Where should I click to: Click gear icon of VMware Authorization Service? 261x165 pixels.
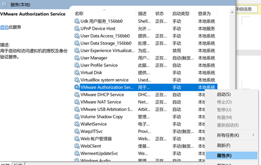[77, 87]
